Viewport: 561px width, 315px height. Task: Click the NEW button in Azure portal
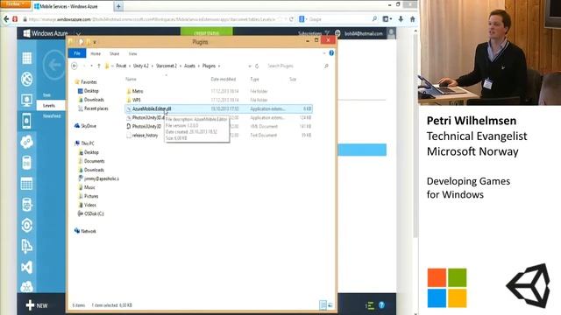click(x=37, y=305)
